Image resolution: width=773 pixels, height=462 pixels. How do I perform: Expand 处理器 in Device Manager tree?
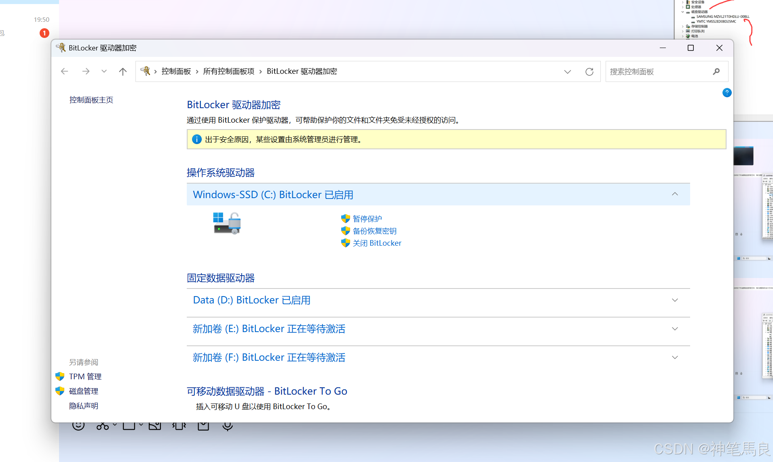tap(683, 7)
